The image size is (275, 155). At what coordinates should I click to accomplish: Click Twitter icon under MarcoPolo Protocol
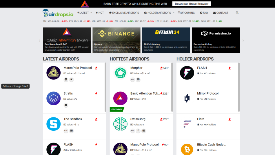[x=71, y=80]
